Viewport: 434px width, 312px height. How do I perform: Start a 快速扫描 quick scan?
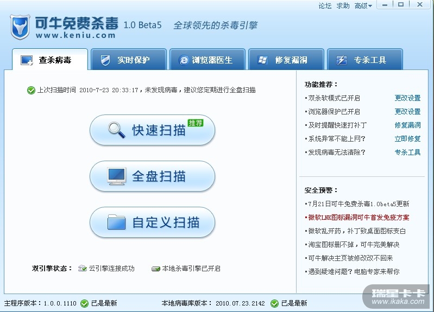152,130
